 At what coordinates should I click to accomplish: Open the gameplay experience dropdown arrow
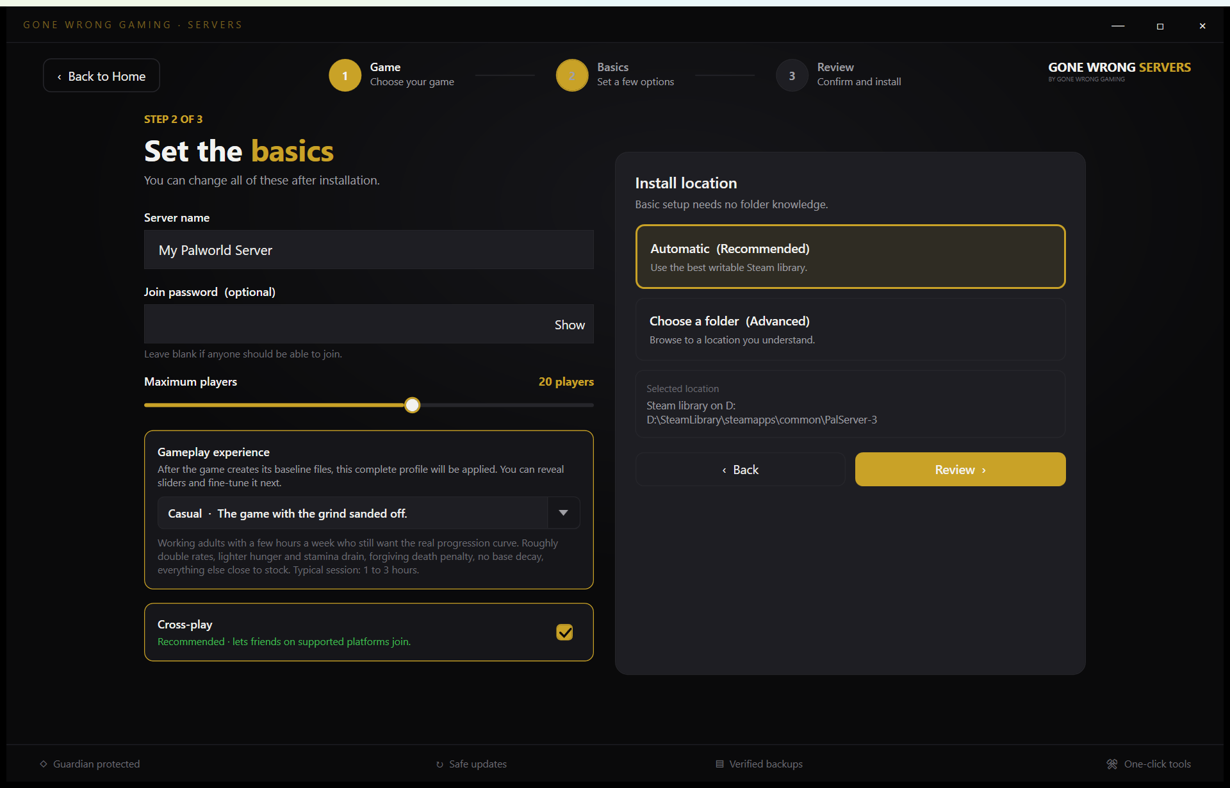point(563,513)
